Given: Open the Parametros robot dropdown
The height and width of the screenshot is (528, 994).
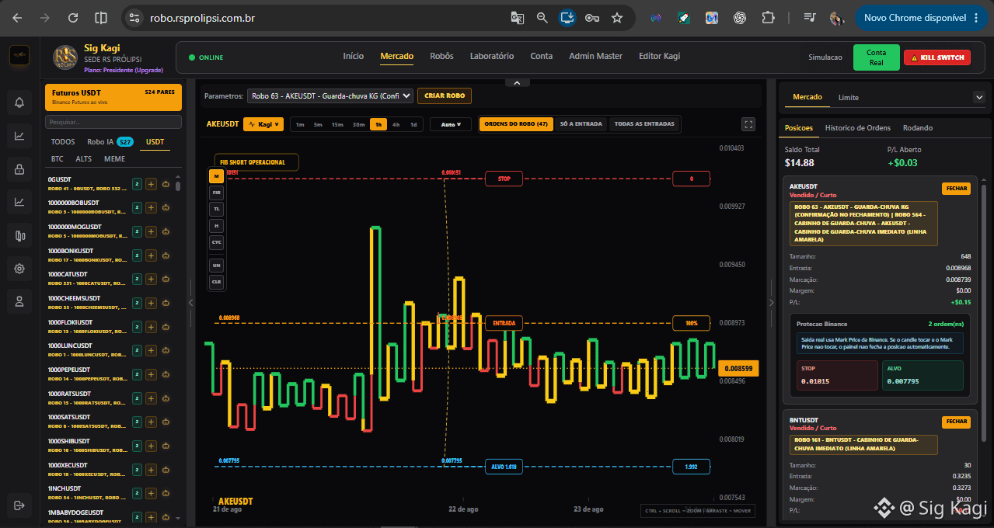Looking at the screenshot, I should [x=330, y=96].
